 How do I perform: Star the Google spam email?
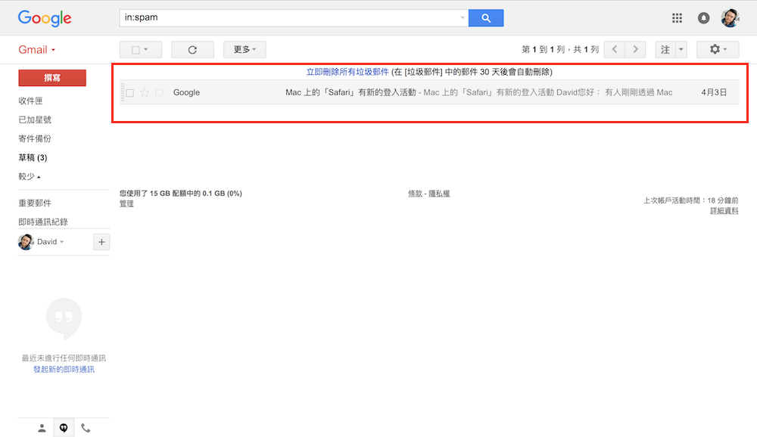[145, 92]
